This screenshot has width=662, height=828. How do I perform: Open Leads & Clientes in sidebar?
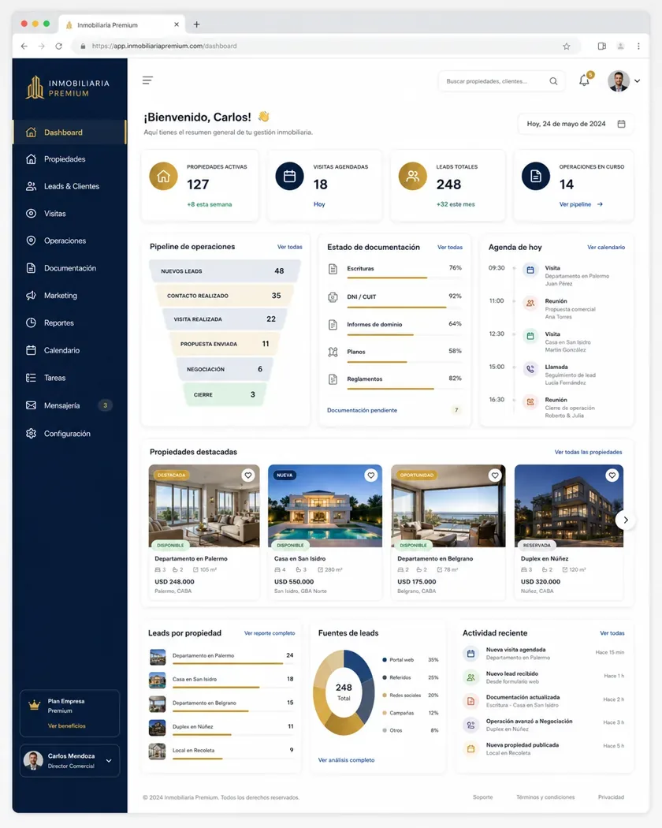point(69,186)
